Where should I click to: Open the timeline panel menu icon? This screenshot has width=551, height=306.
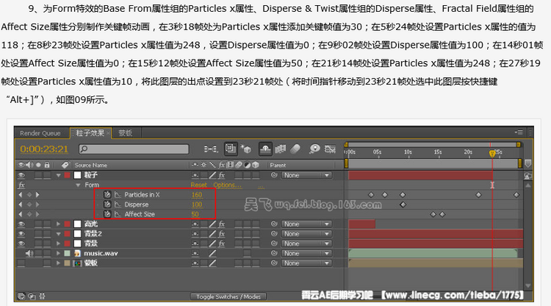pos(519,132)
